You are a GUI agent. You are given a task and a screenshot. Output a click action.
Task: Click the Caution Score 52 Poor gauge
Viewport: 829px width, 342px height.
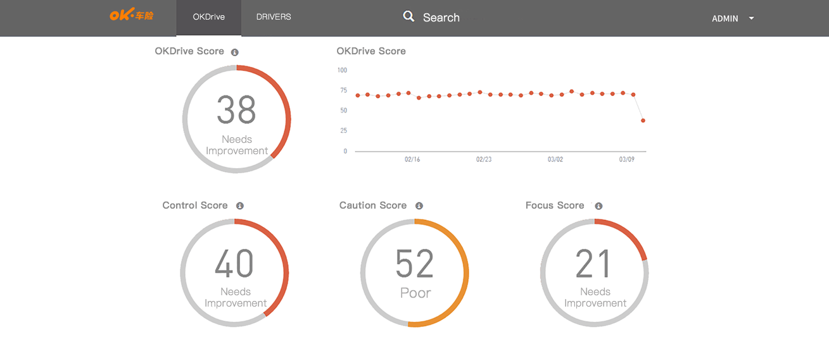(415, 272)
